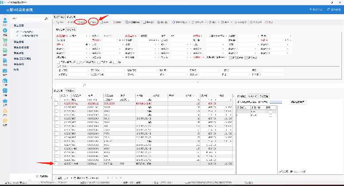Click the first red-circled toolbar button
344x186 pixels.
(x=80, y=22)
